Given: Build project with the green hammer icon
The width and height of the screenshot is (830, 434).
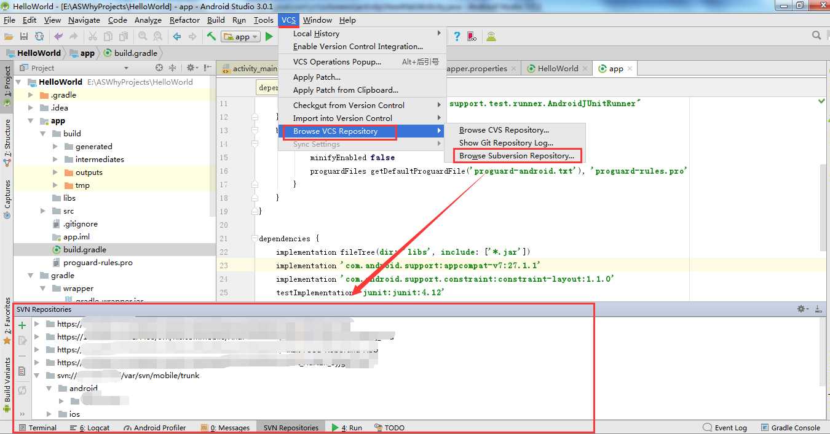Looking at the screenshot, I should 211,37.
